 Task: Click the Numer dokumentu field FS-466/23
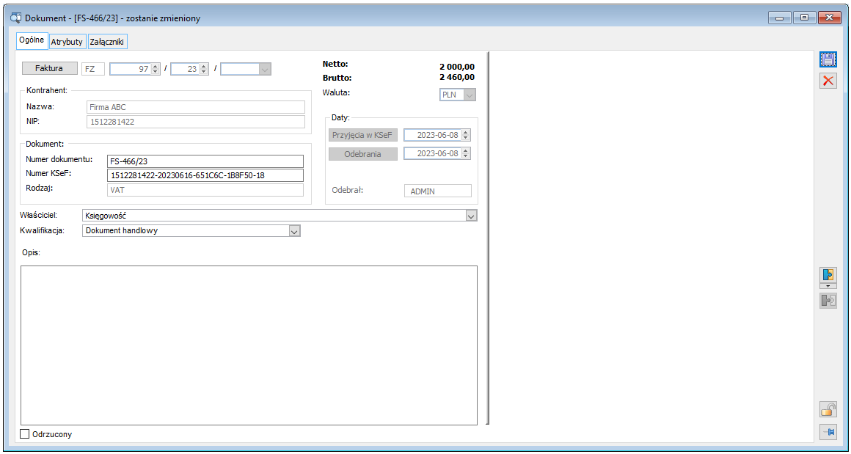click(x=205, y=161)
